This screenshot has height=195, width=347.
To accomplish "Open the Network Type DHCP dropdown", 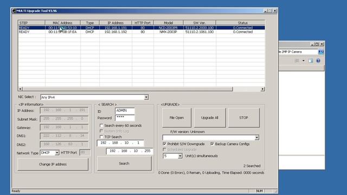I will tap(57, 153).
